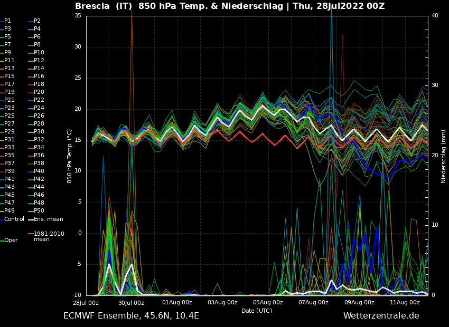449x327 pixels.
Task: Click x-axis label 11Aug 00z
Action: [x=405, y=302]
